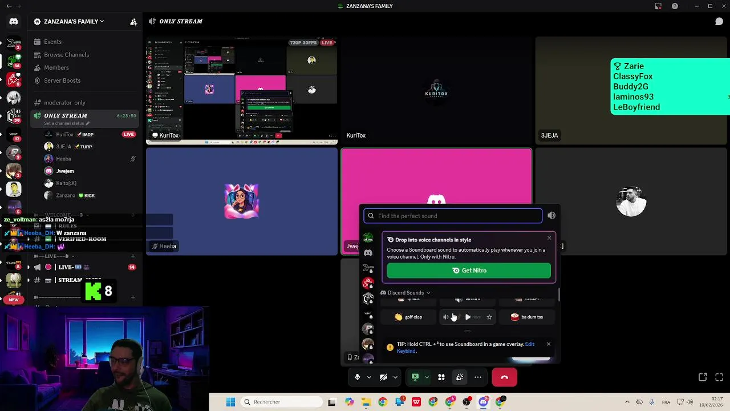
Task: Open the red game controller server in left sidebar
Action: (14, 80)
